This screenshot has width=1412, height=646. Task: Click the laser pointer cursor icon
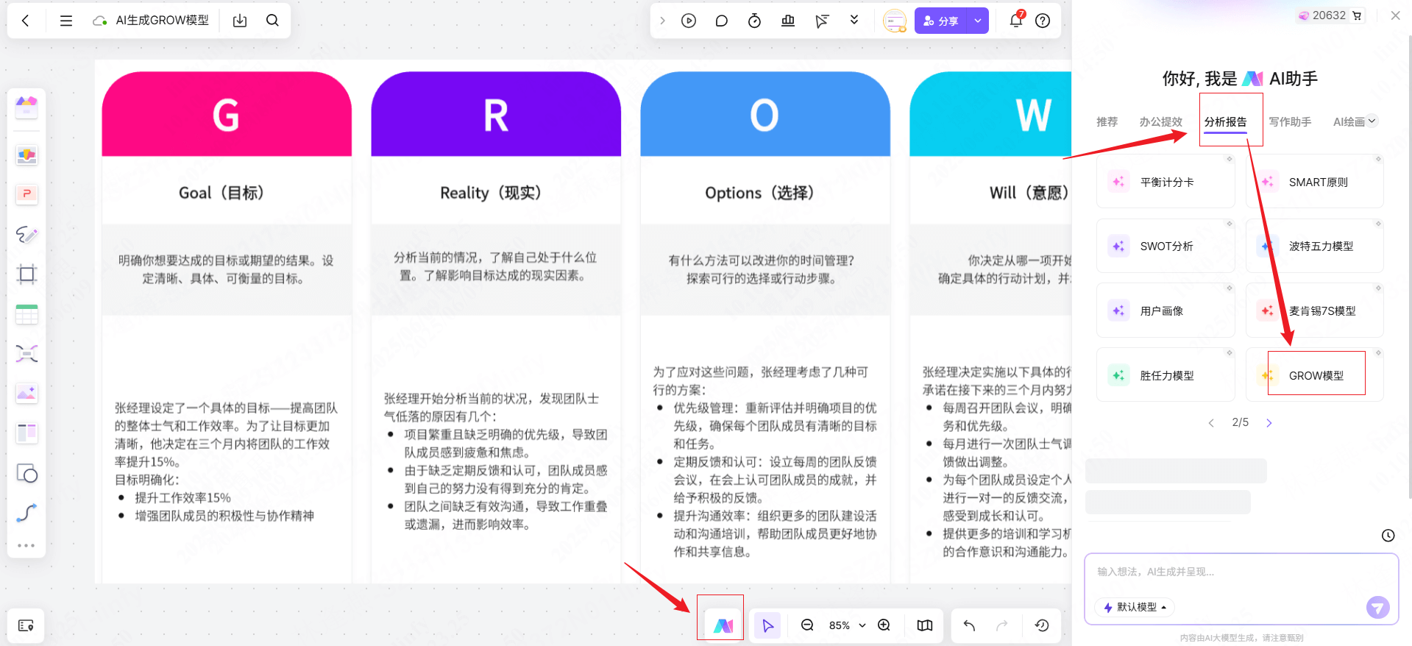(822, 21)
